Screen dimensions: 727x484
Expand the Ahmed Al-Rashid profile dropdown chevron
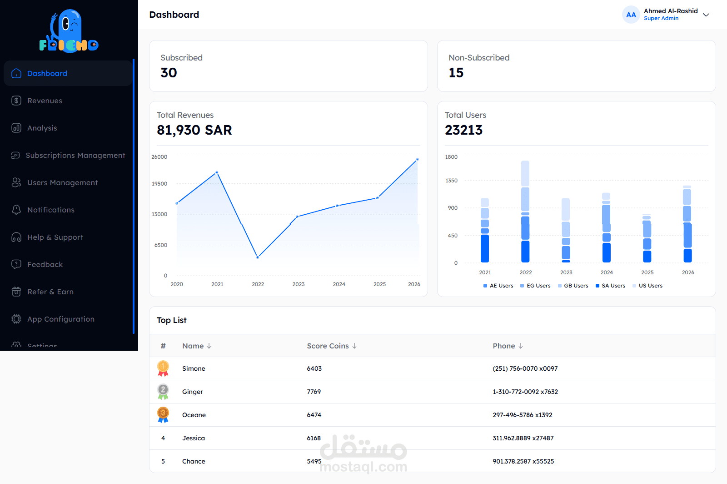pyautogui.click(x=706, y=15)
